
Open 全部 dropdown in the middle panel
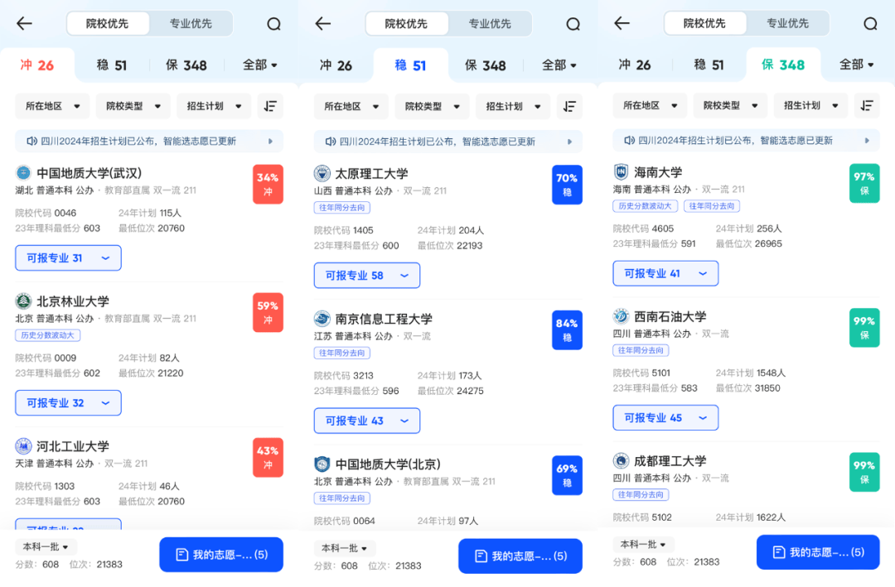[x=559, y=65]
